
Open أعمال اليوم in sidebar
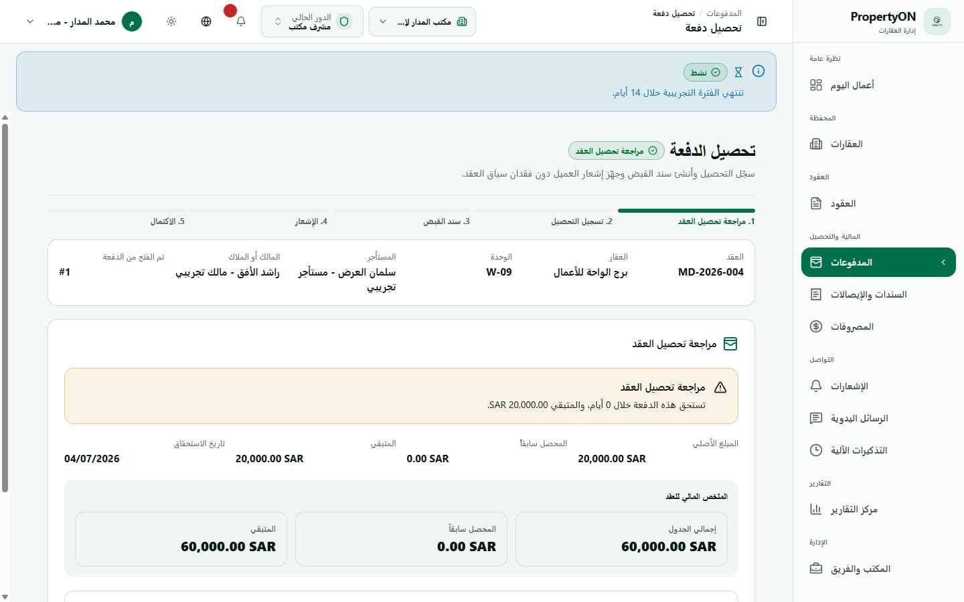(x=878, y=85)
